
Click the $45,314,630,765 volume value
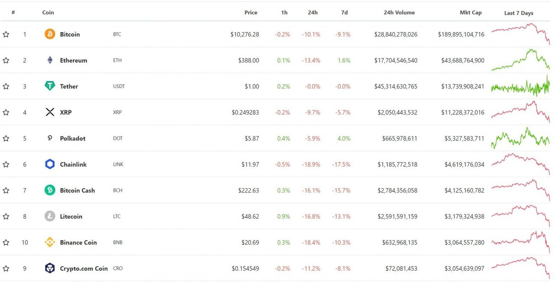point(396,86)
